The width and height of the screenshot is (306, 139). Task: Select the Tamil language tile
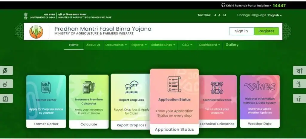point(6,70)
